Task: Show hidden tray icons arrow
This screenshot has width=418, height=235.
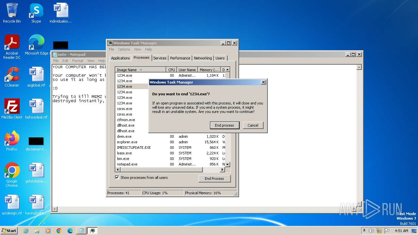Action: pyautogui.click(x=364, y=231)
